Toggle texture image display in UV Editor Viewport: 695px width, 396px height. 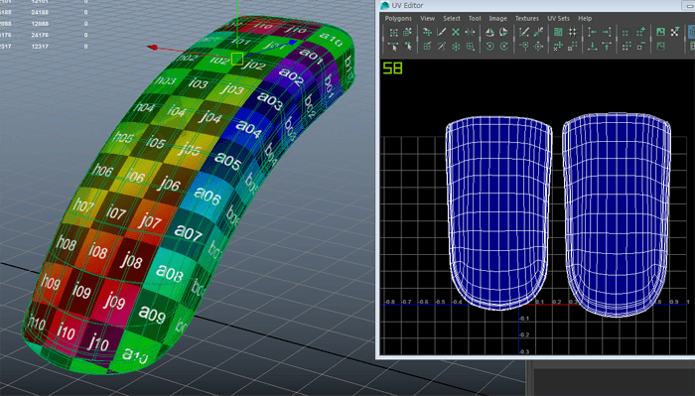coord(660,32)
